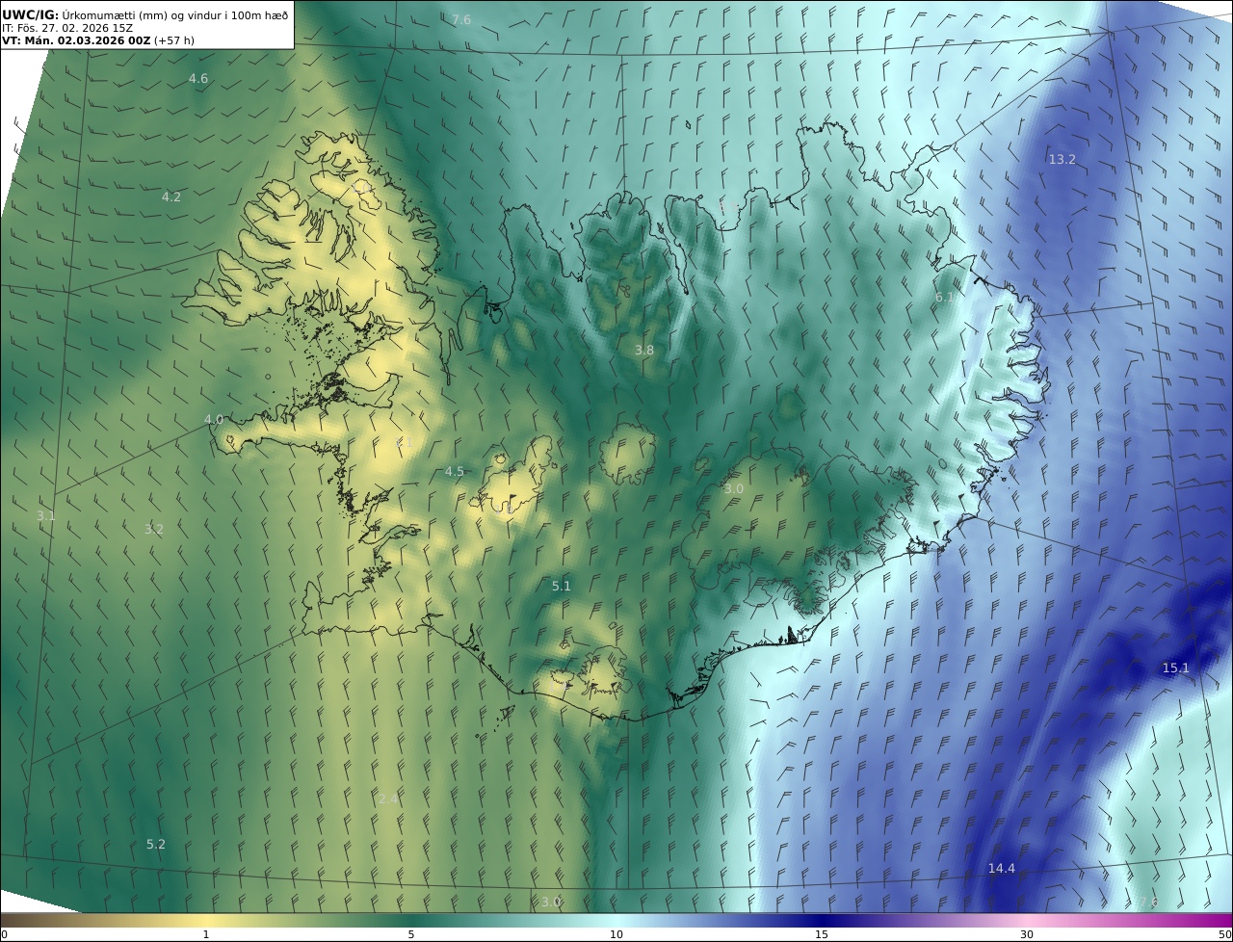1233x942 pixels.
Task: Click the 4.2 value northwest of the Westfjords
Action: pos(171,196)
